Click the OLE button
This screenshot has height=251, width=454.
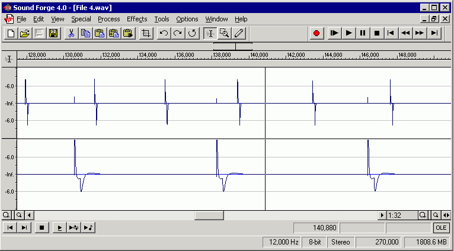click(x=441, y=227)
